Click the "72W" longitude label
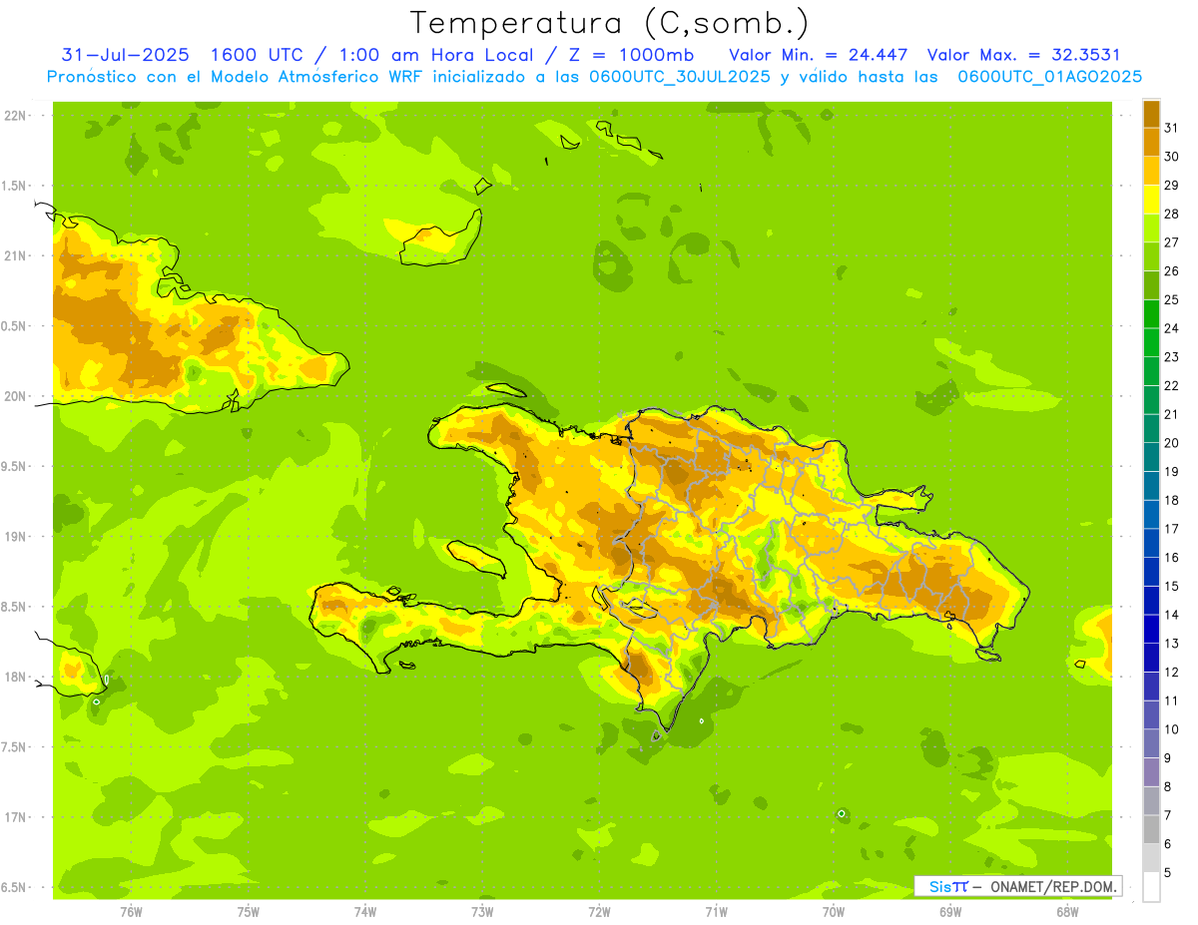This screenshot has width=1198, height=925. pos(599,911)
